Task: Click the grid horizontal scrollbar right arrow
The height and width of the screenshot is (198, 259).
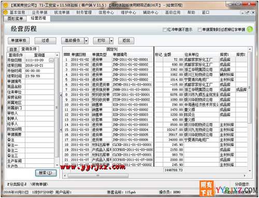Action: coord(244,176)
